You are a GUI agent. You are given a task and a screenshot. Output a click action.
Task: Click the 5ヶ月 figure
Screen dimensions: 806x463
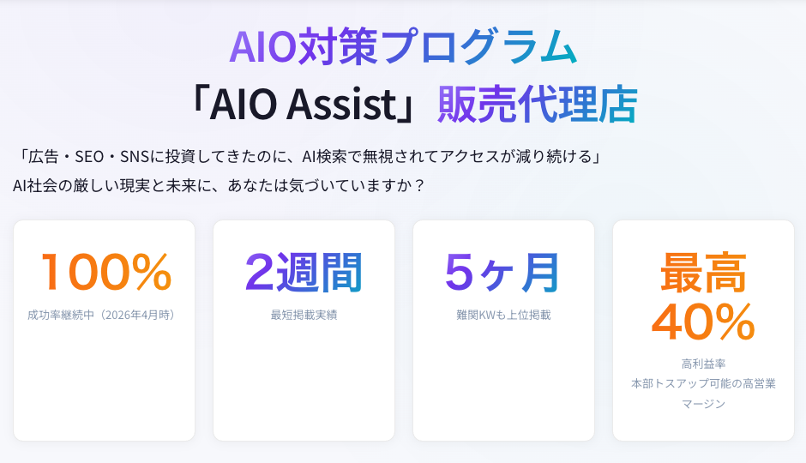click(x=502, y=272)
